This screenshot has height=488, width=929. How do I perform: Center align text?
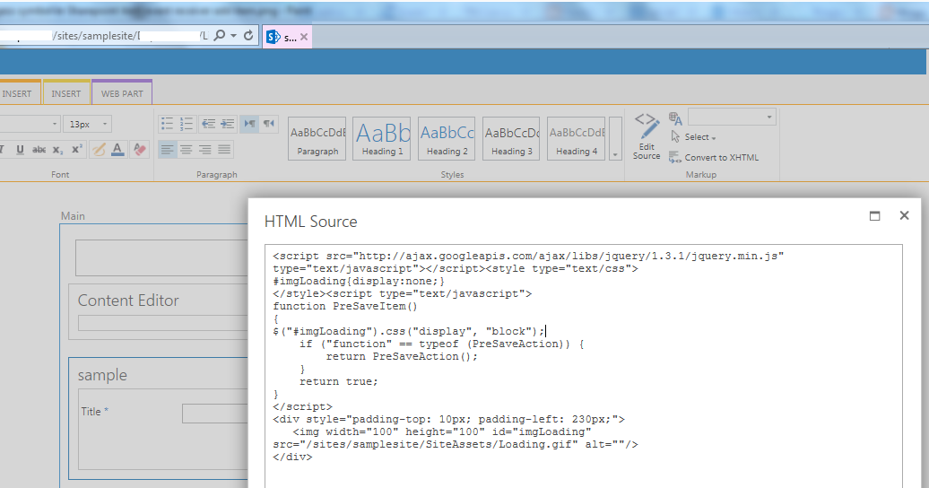(x=186, y=150)
